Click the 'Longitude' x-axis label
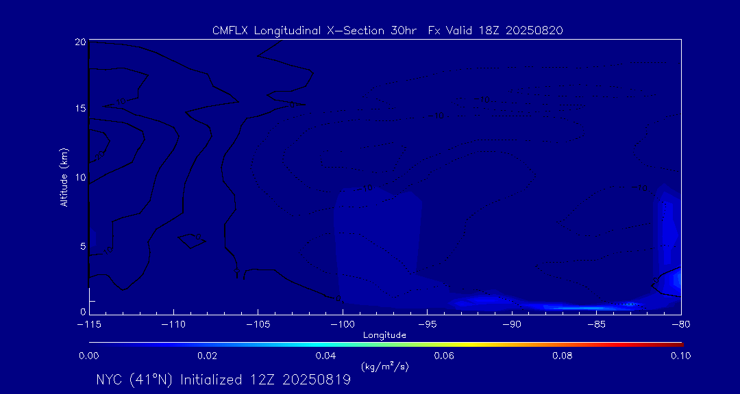The height and width of the screenshot is (394, 740). [384, 336]
